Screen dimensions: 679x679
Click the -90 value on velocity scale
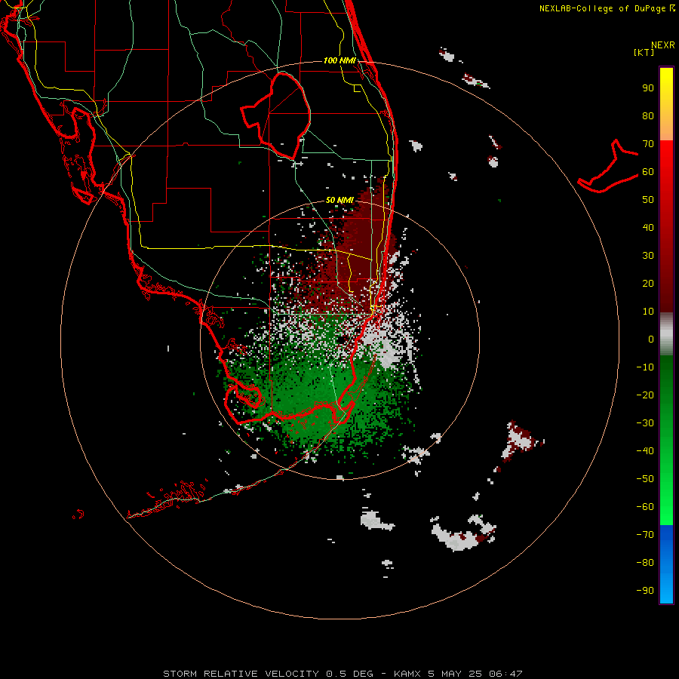pos(645,591)
